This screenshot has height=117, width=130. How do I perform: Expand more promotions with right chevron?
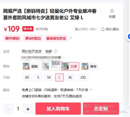71,38
